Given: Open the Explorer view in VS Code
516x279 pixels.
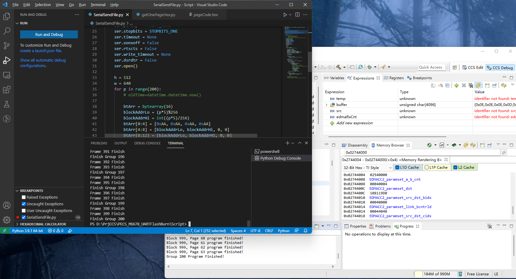Looking at the screenshot, I should (7, 16).
